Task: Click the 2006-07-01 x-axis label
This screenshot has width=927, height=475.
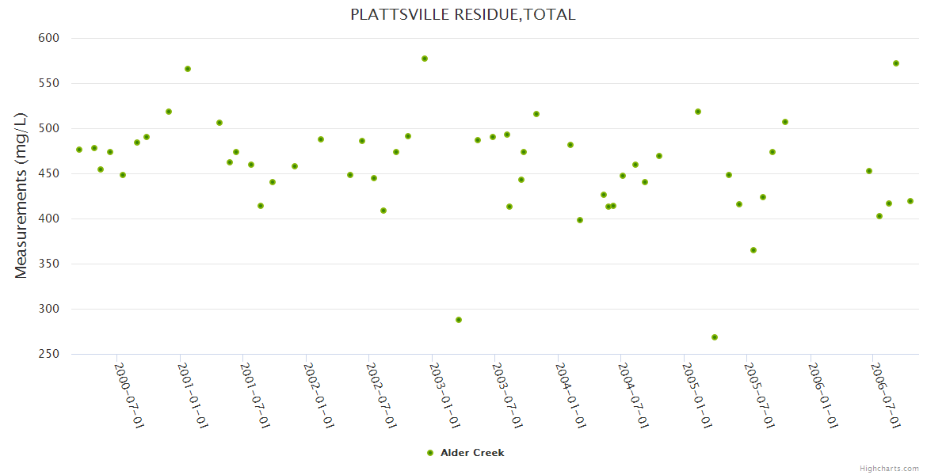Action: click(x=885, y=396)
